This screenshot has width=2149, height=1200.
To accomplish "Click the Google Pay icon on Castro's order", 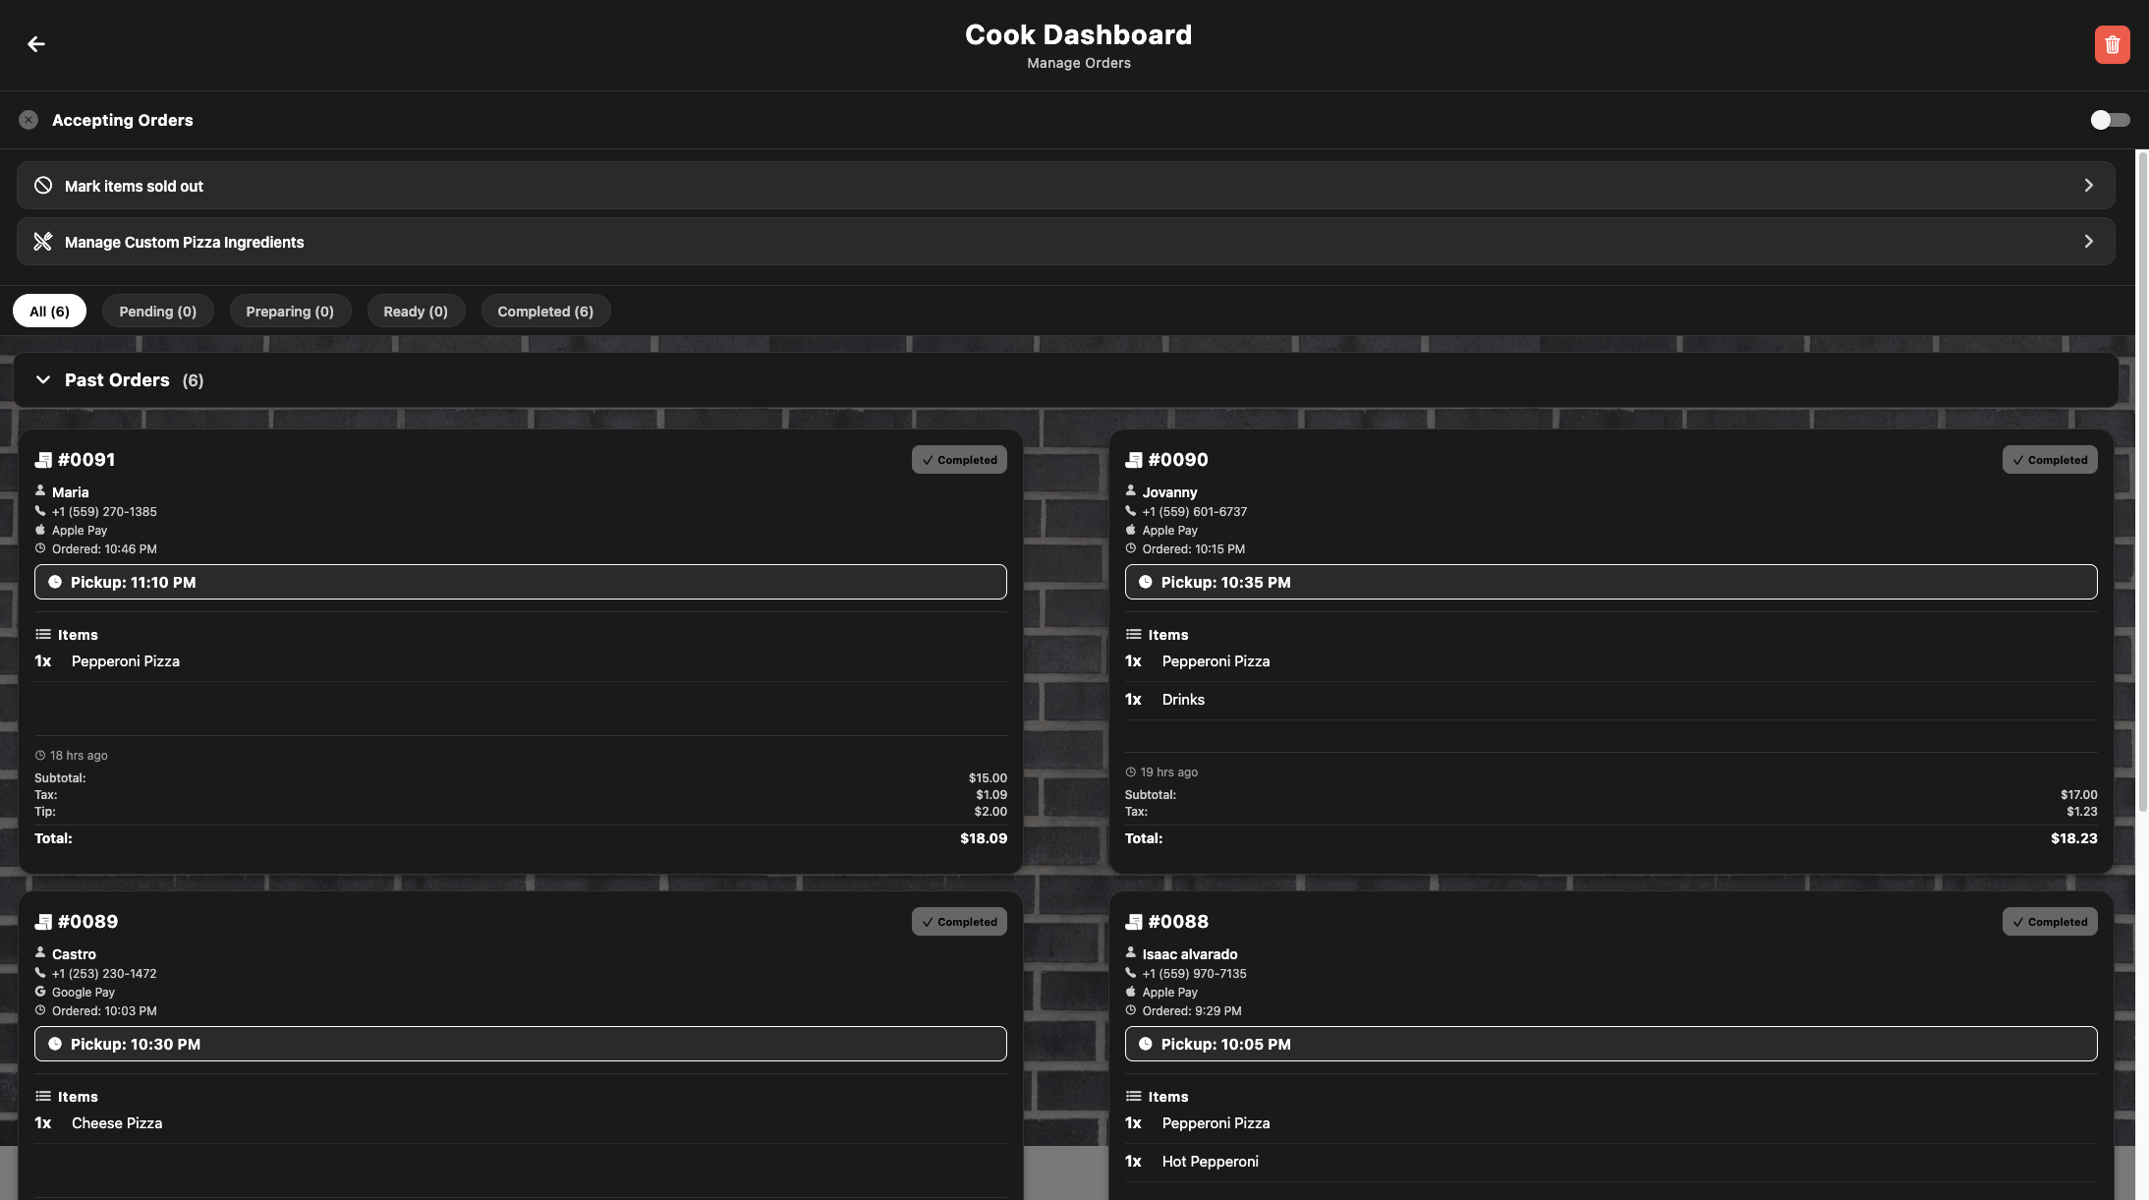I will pyautogui.click(x=40, y=992).
